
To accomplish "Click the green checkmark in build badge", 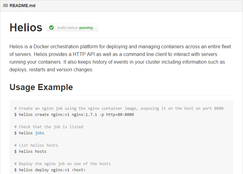I will click(51, 28).
